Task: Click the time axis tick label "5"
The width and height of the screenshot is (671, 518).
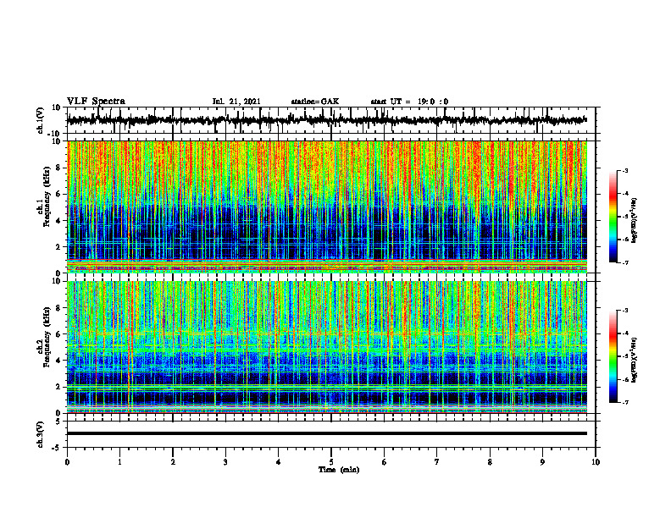Action: tap(331, 462)
